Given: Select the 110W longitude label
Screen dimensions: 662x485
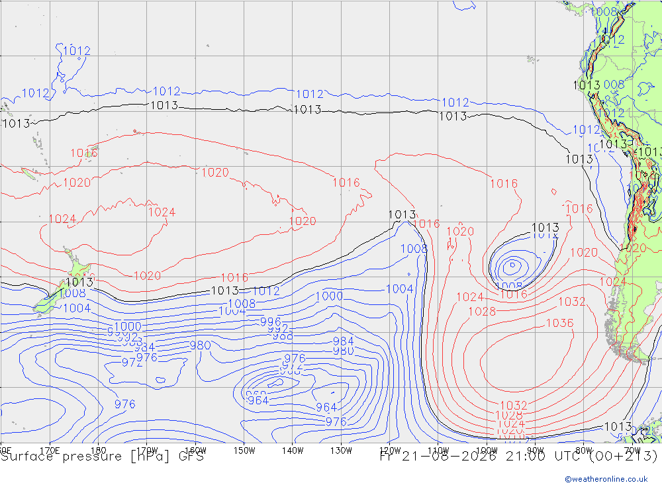Looking at the screenshot, I should click(x=438, y=451).
